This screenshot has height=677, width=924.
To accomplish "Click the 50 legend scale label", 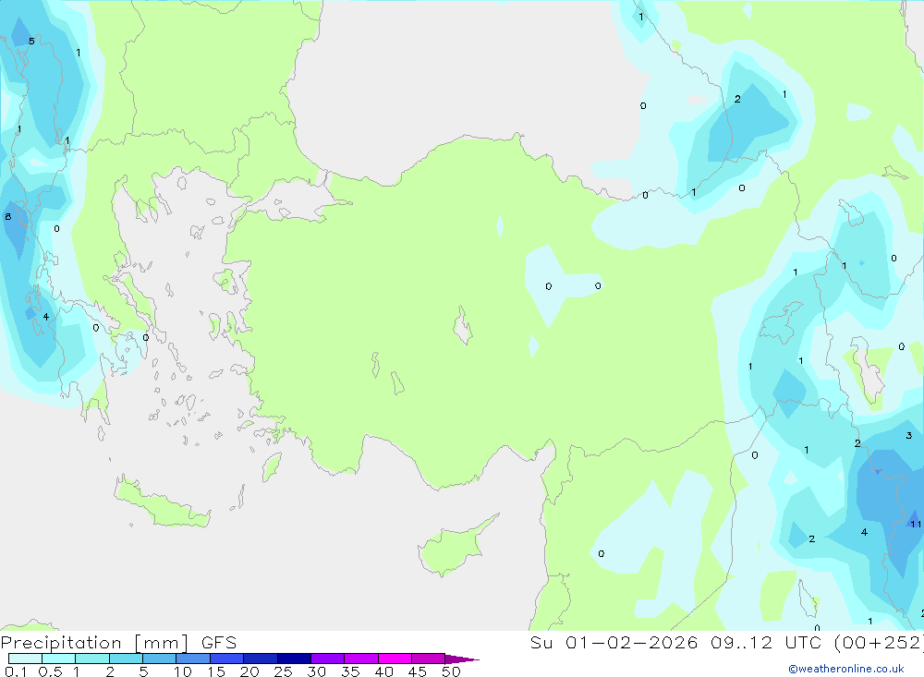I will (x=451, y=671).
